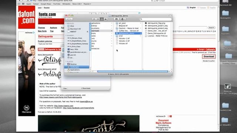This screenshot has width=237, height=133.
Task: Select the delinquente_demo folder row
Action: 128,33
